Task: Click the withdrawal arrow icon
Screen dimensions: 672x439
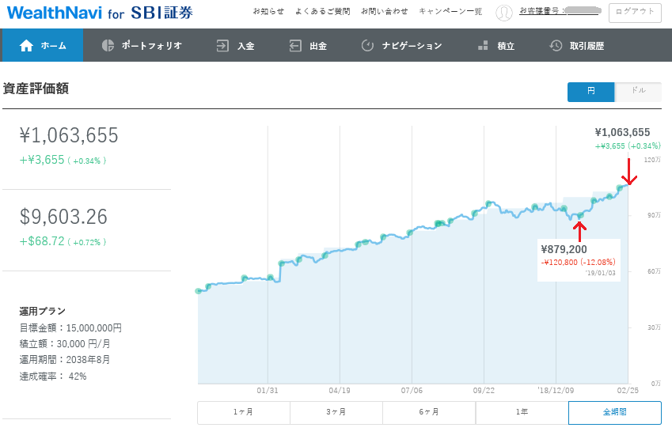Action: (x=295, y=46)
